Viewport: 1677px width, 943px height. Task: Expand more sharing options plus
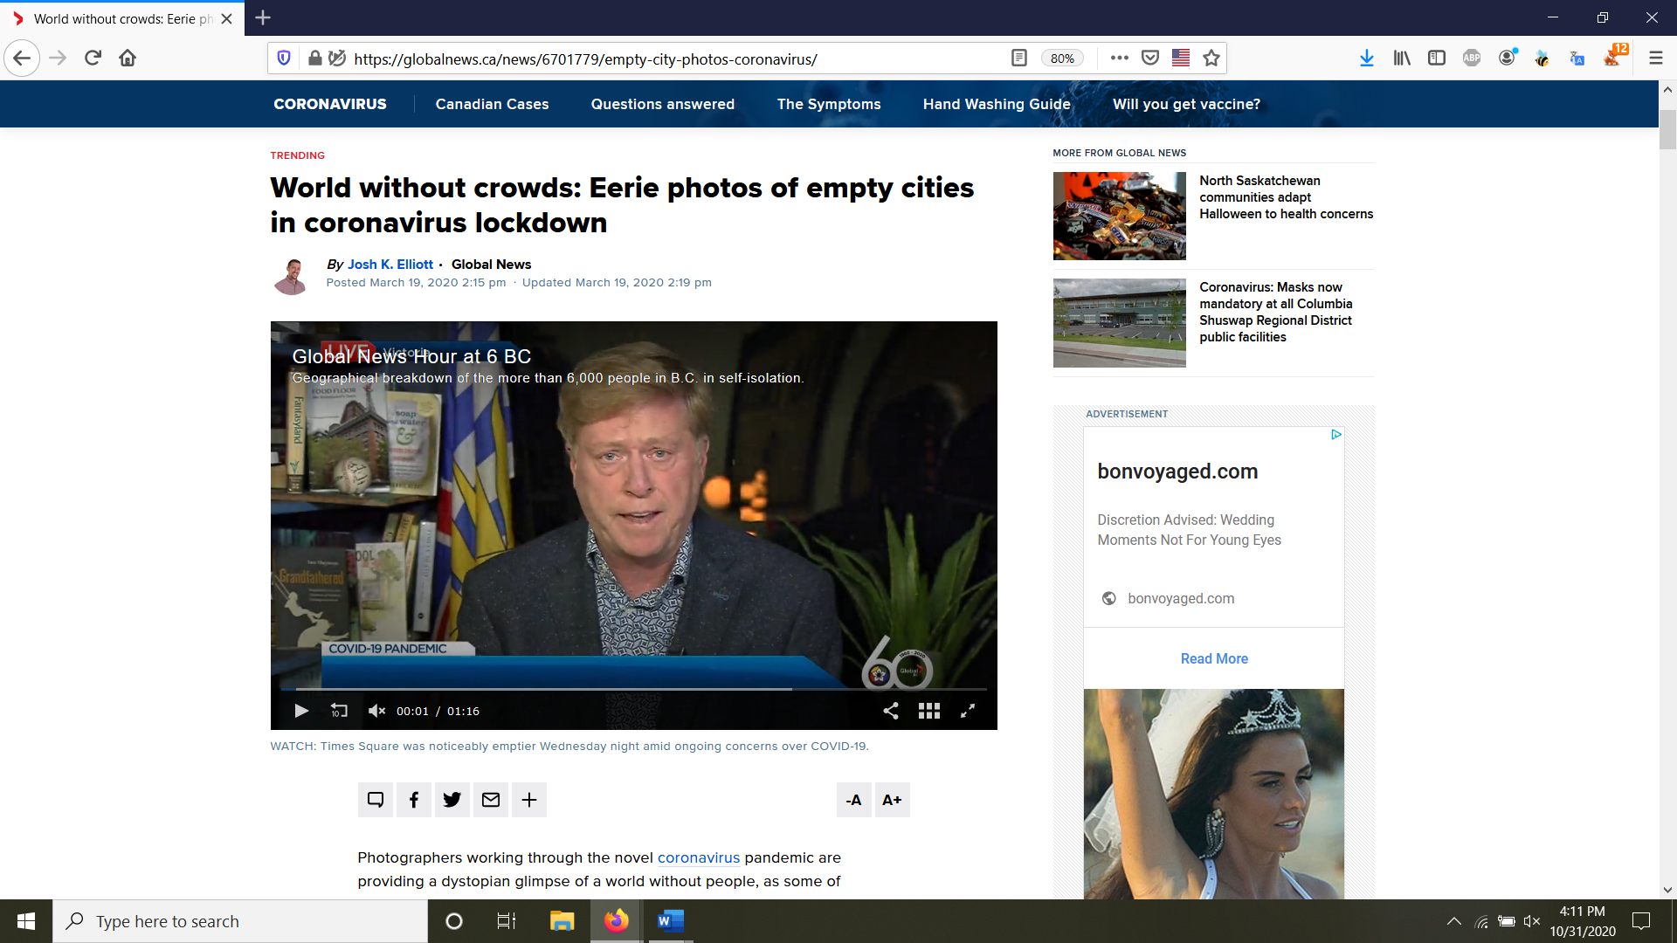(x=529, y=800)
